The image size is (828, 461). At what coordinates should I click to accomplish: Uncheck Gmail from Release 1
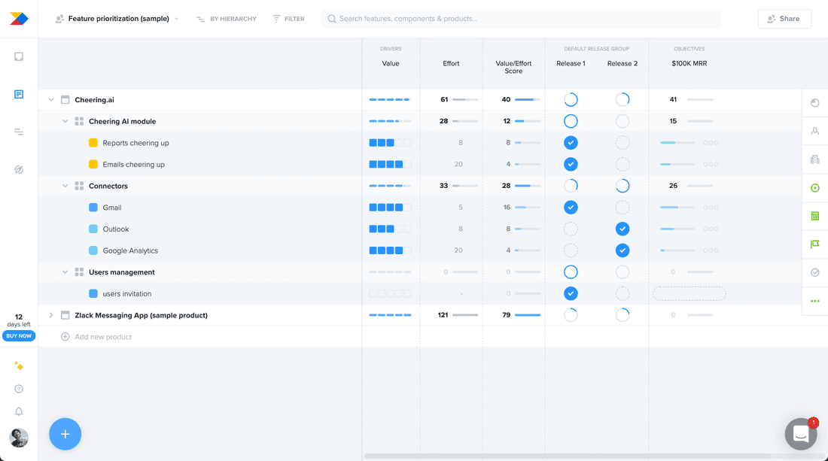tap(571, 207)
